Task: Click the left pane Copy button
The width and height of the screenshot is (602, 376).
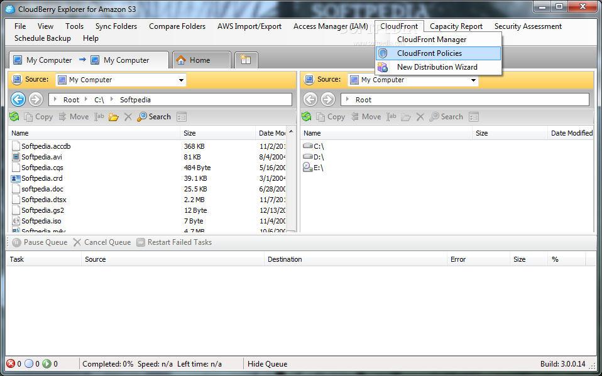Action: 38,117
